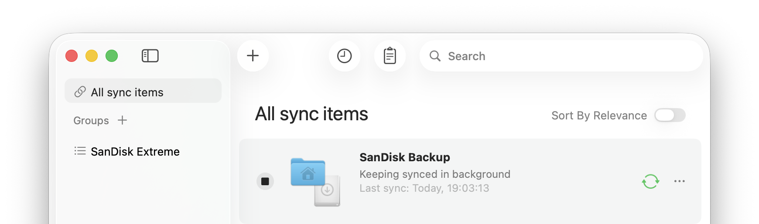Click the Sort By Relevance label
This screenshot has width=759, height=224.
[x=599, y=115]
